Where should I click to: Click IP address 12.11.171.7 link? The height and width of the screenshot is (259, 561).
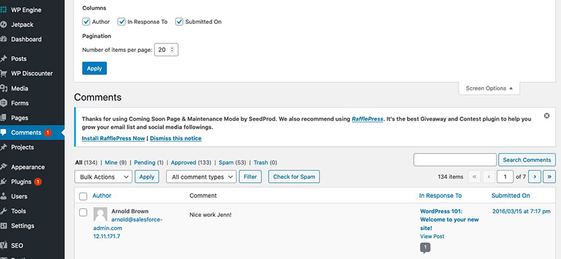click(107, 237)
